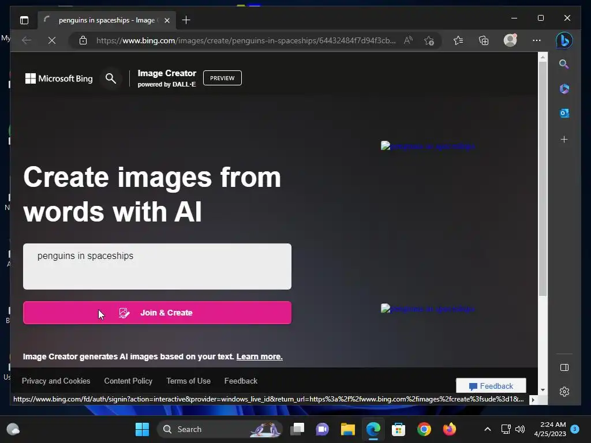Focus the penguins in spaceships prompt box

pos(157,266)
